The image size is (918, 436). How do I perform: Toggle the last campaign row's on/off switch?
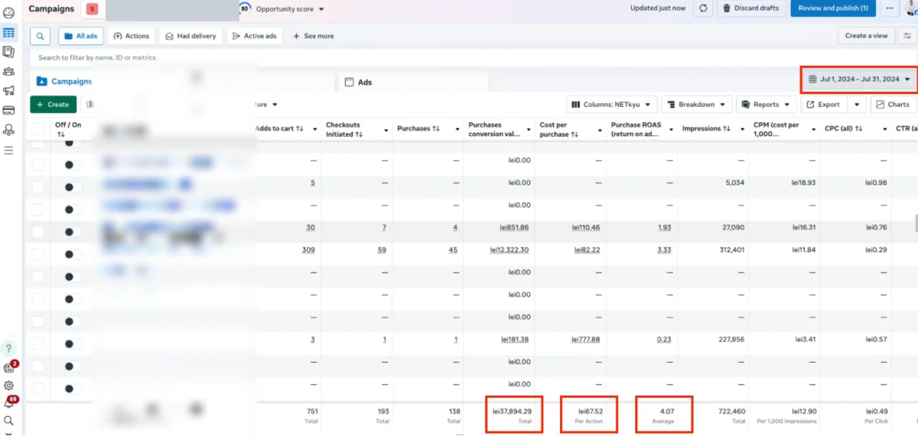click(73, 389)
